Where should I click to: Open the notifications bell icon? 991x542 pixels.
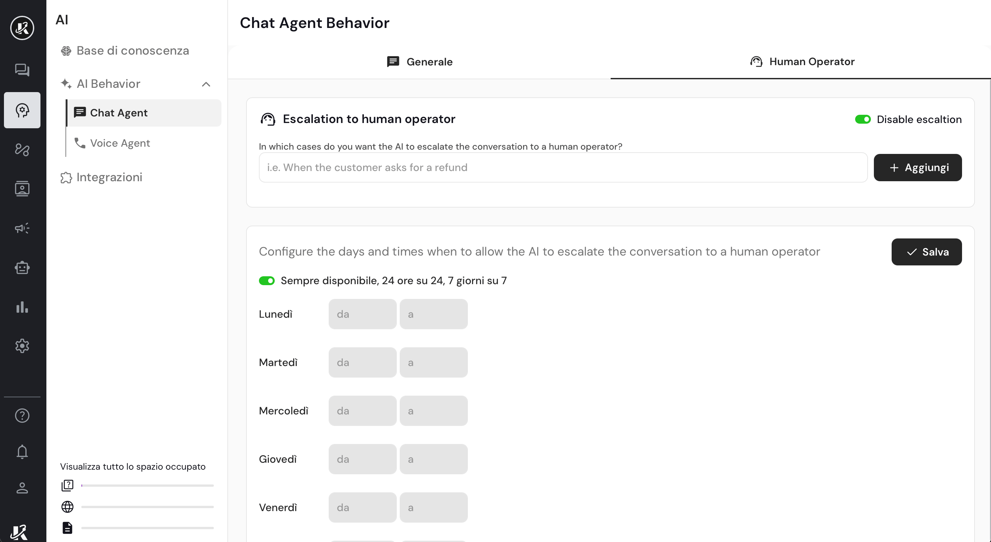click(22, 452)
